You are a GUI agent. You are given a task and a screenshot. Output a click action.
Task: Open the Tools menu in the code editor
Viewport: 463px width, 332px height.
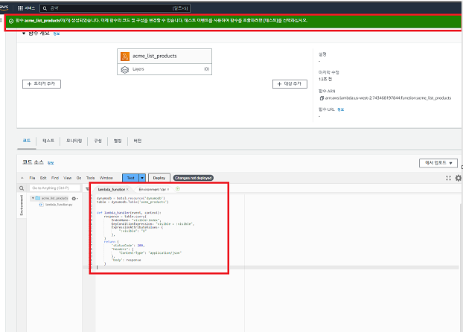[90, 178]
